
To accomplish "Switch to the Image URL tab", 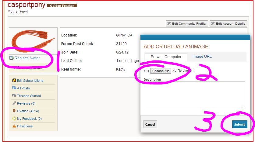I will coord(202,57).
